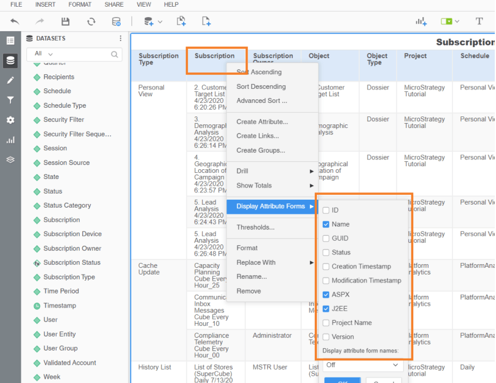This screenshot has height=383, width=496.
Task: Open the Editor panel pencil icon
Action: (10, 80)
